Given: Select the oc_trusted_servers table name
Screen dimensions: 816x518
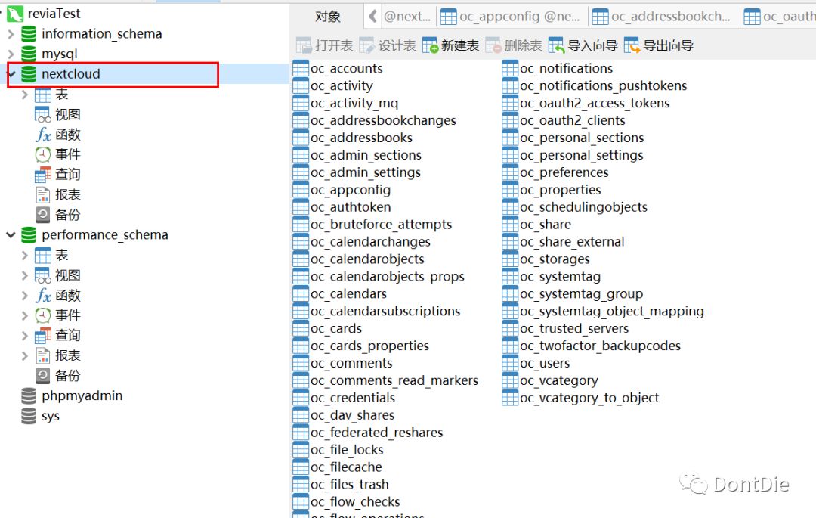Looking at the screenshot, I should 574,328.
